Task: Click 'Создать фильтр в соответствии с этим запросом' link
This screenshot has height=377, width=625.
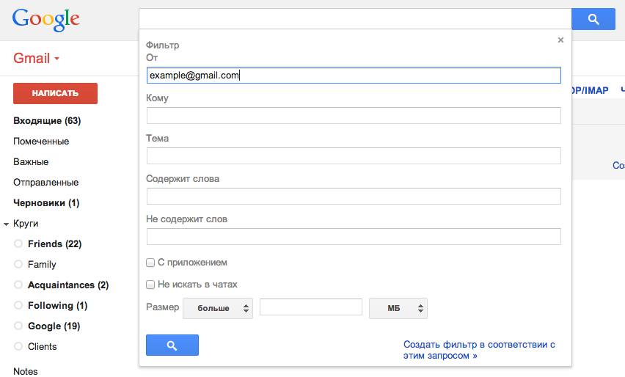Action: [x=478, y=350]
